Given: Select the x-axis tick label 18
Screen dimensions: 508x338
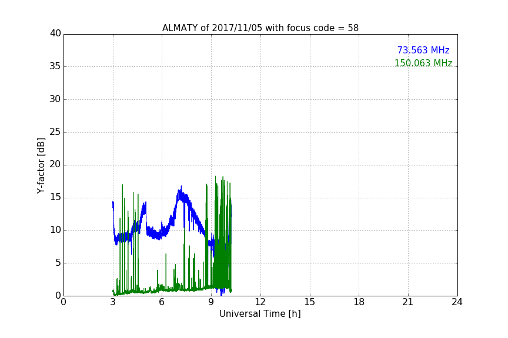Looking at the screenshot, I should coord(359,302).
